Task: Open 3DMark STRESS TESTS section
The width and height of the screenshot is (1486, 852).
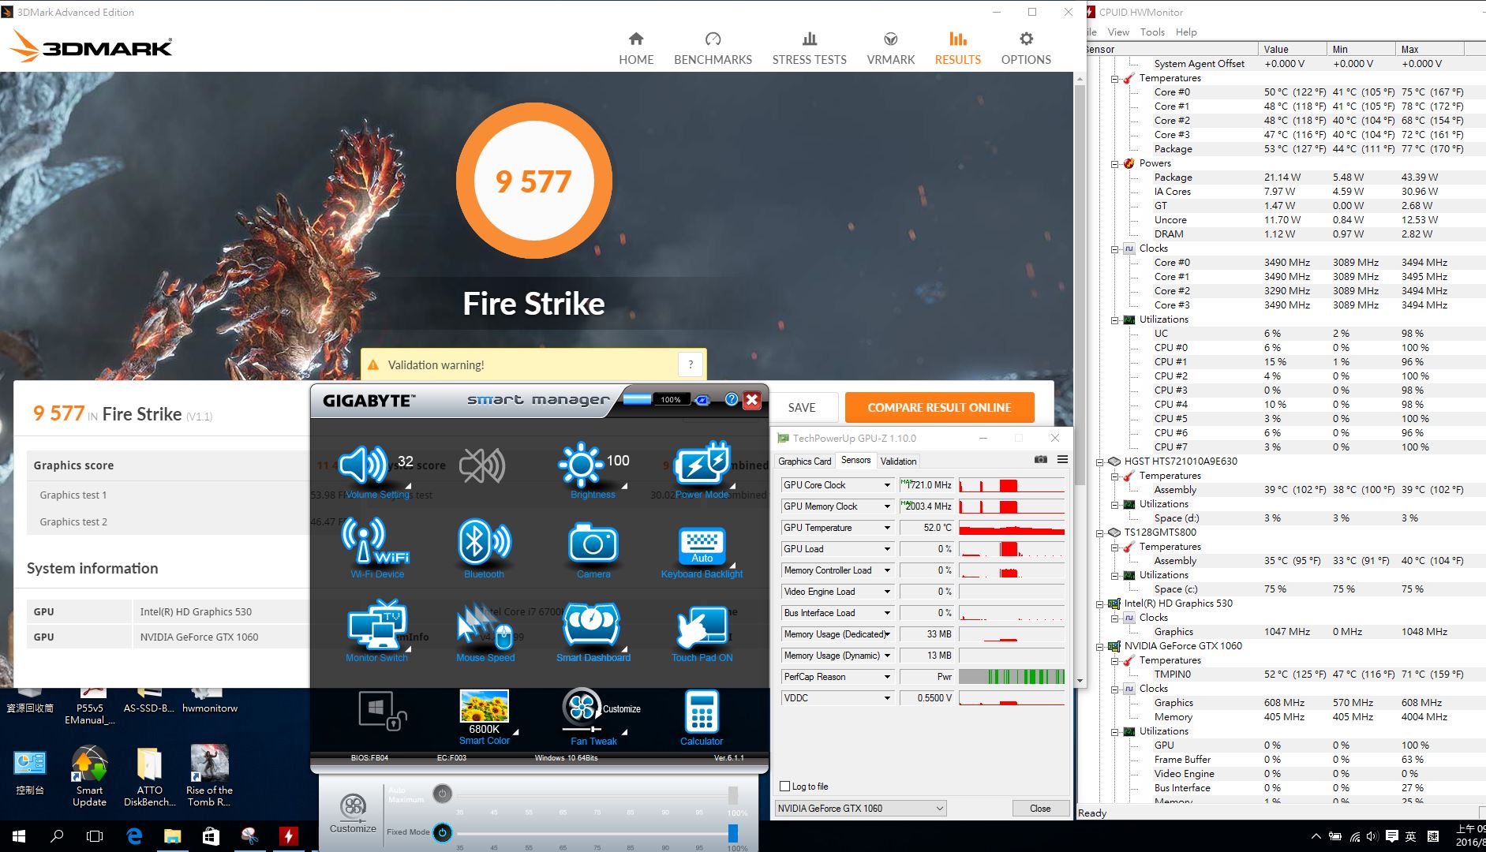Action: click(809, 49)
